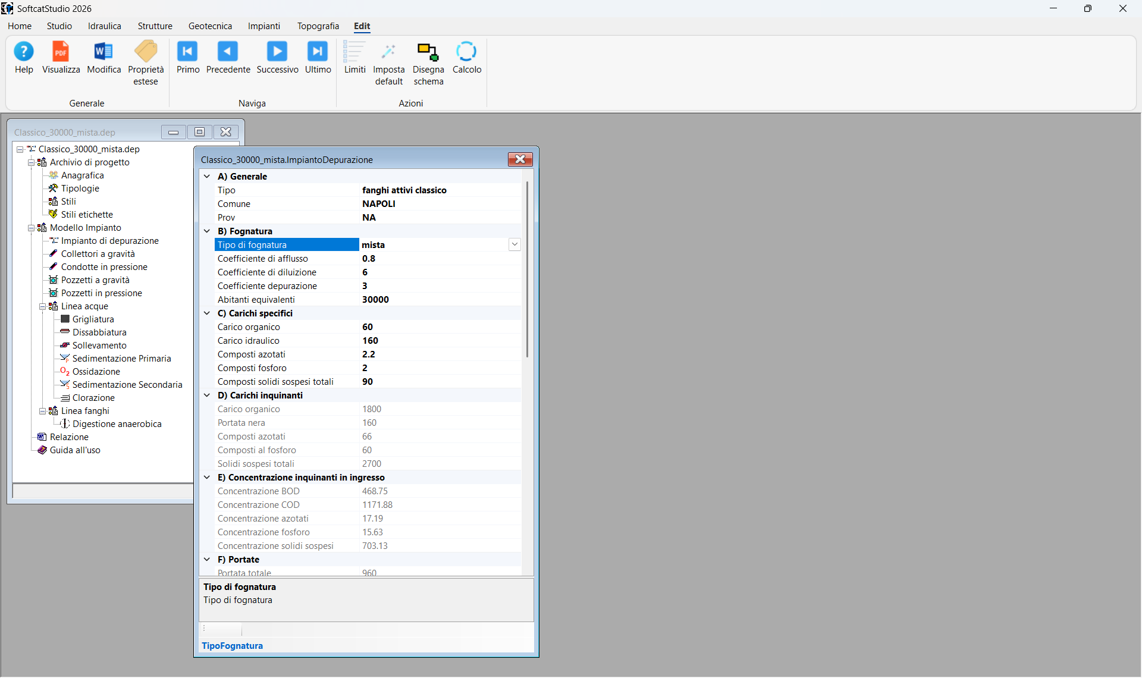Run Calcolo

tap(467, 58)
